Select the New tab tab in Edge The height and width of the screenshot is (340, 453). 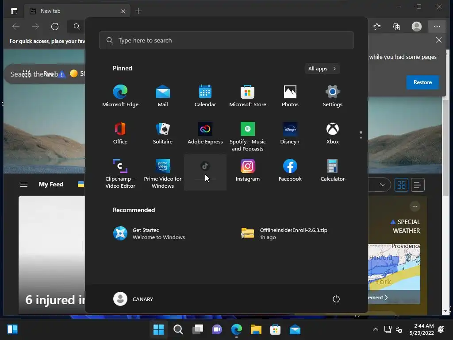pyautogui.click(x=77, y=11)
